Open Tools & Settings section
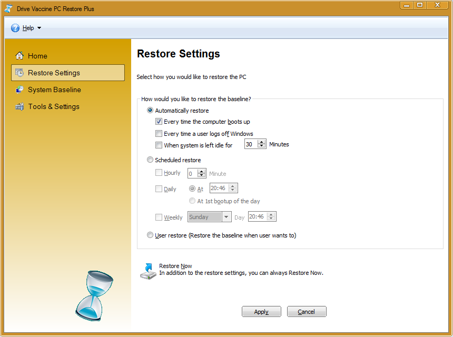 coord(54,106)
